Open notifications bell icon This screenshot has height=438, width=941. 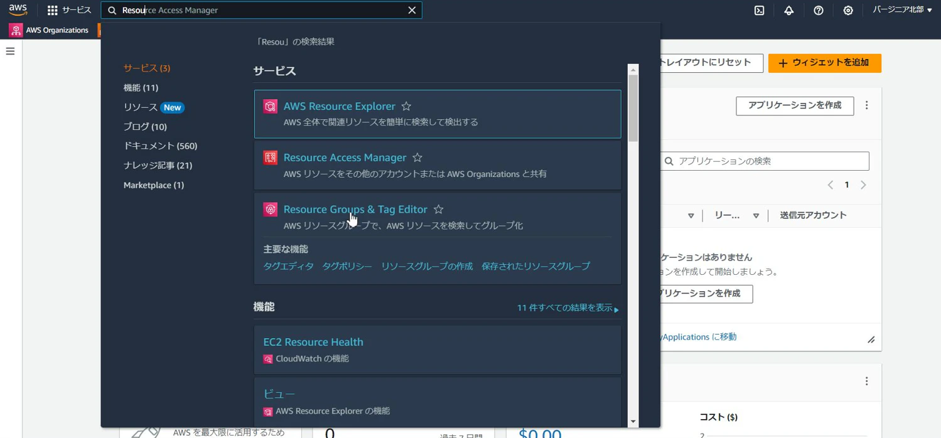click(x=788, y=10)
